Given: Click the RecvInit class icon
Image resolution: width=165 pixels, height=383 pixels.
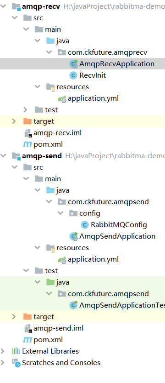Looking at the screenshot, I should pyautogui.click(x=73, y=75).
